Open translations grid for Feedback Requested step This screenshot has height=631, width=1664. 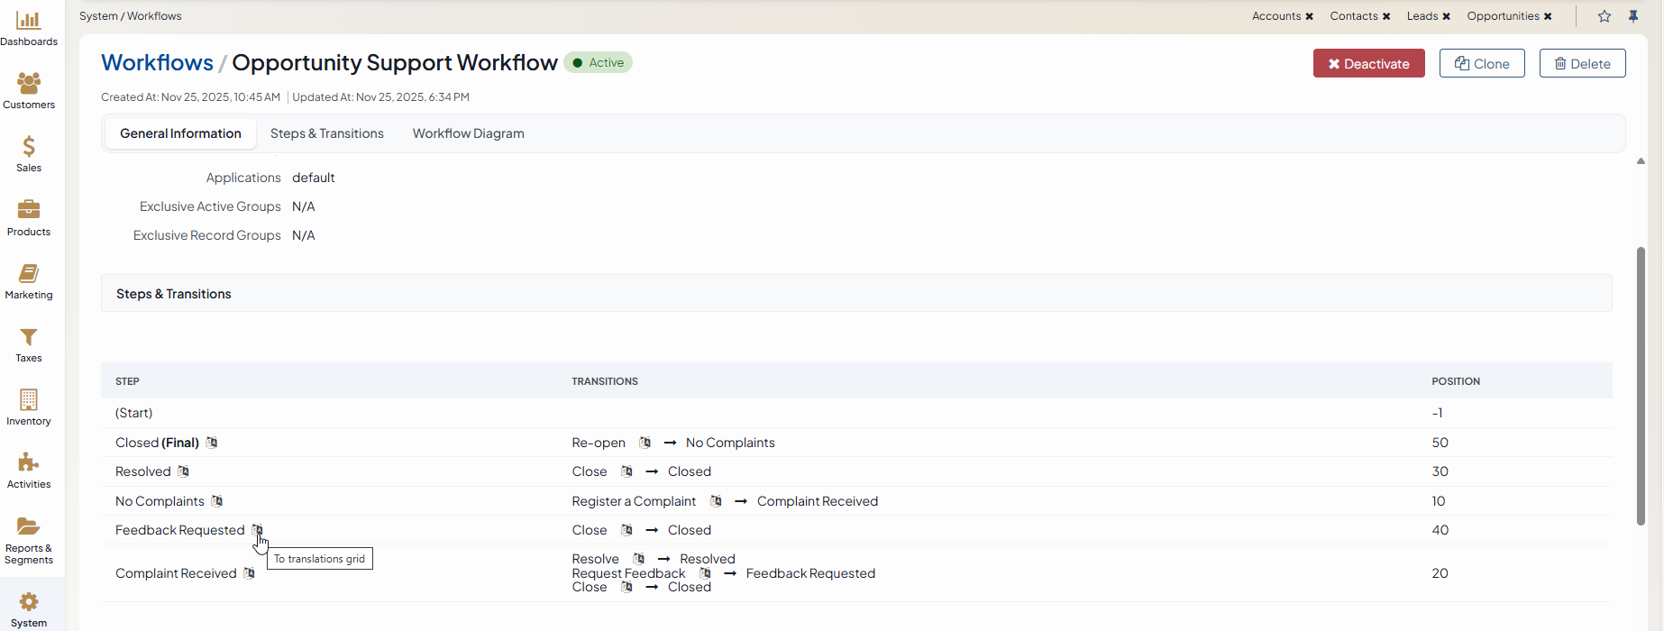coord(257,530)
